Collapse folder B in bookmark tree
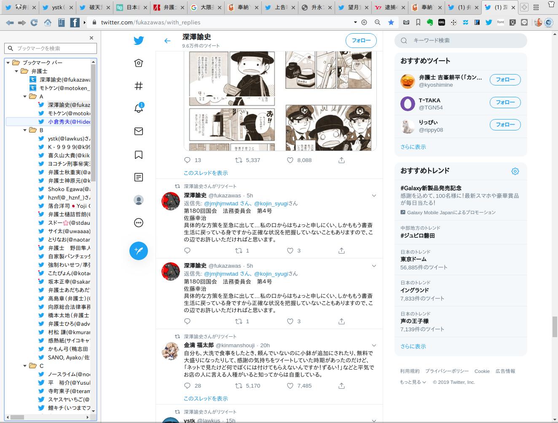 tap(25, 130)
